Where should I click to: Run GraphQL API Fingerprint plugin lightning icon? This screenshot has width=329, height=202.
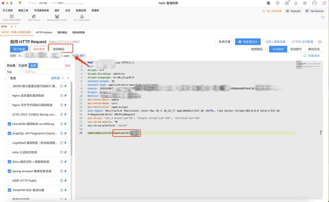click(x=66, y=133)
